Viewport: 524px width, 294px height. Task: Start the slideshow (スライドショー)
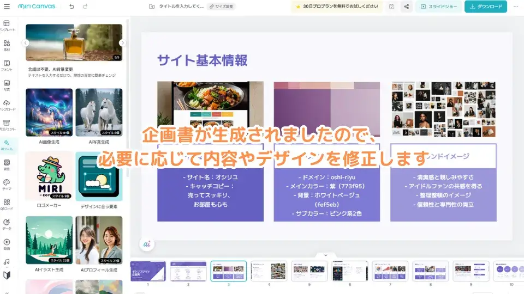coord(438,7)
